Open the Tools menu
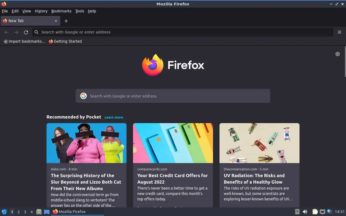Viewport: 346px width, 216px height. tap(80, 11)
